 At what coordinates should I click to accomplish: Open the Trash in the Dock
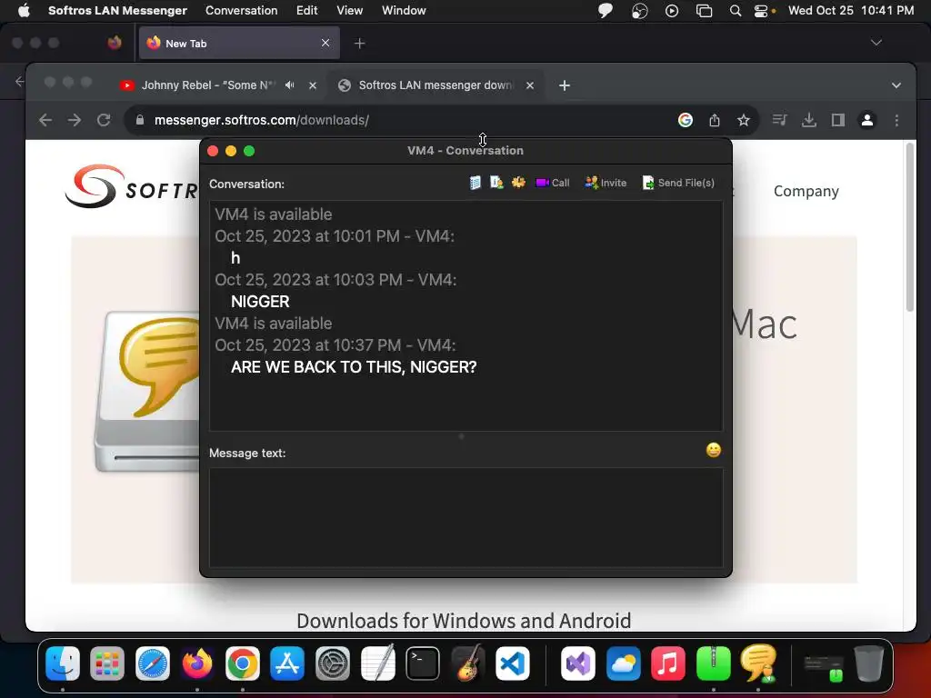[x=868, y=663]
